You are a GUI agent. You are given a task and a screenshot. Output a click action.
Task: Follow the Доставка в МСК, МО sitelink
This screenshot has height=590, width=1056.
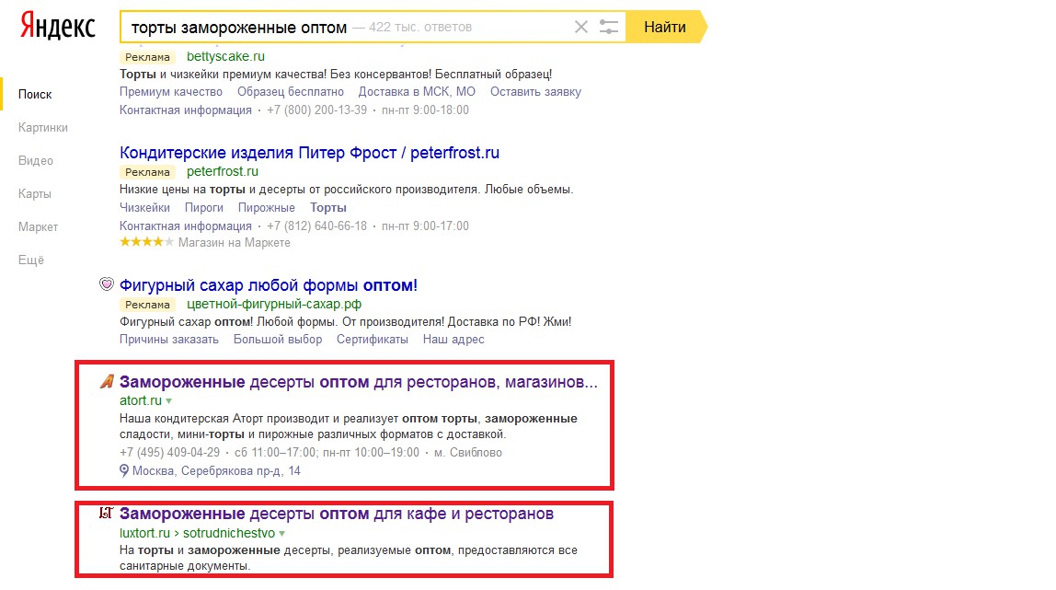tap(417, 92)
